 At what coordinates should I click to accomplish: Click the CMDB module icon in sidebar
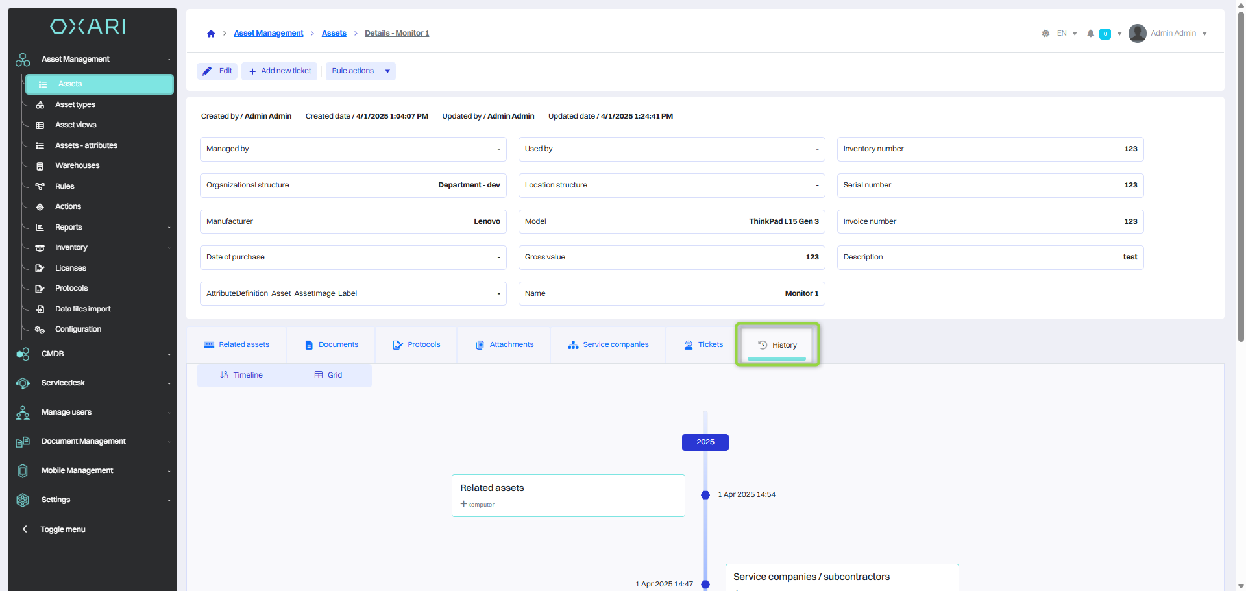click(x=23, y=354)
